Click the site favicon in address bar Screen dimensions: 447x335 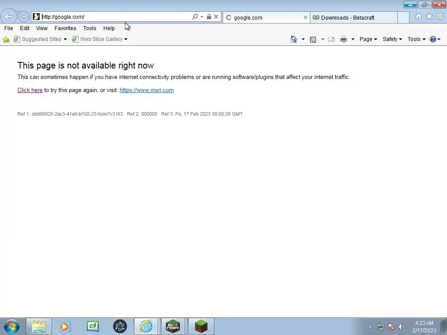click(x=36, y=17)
